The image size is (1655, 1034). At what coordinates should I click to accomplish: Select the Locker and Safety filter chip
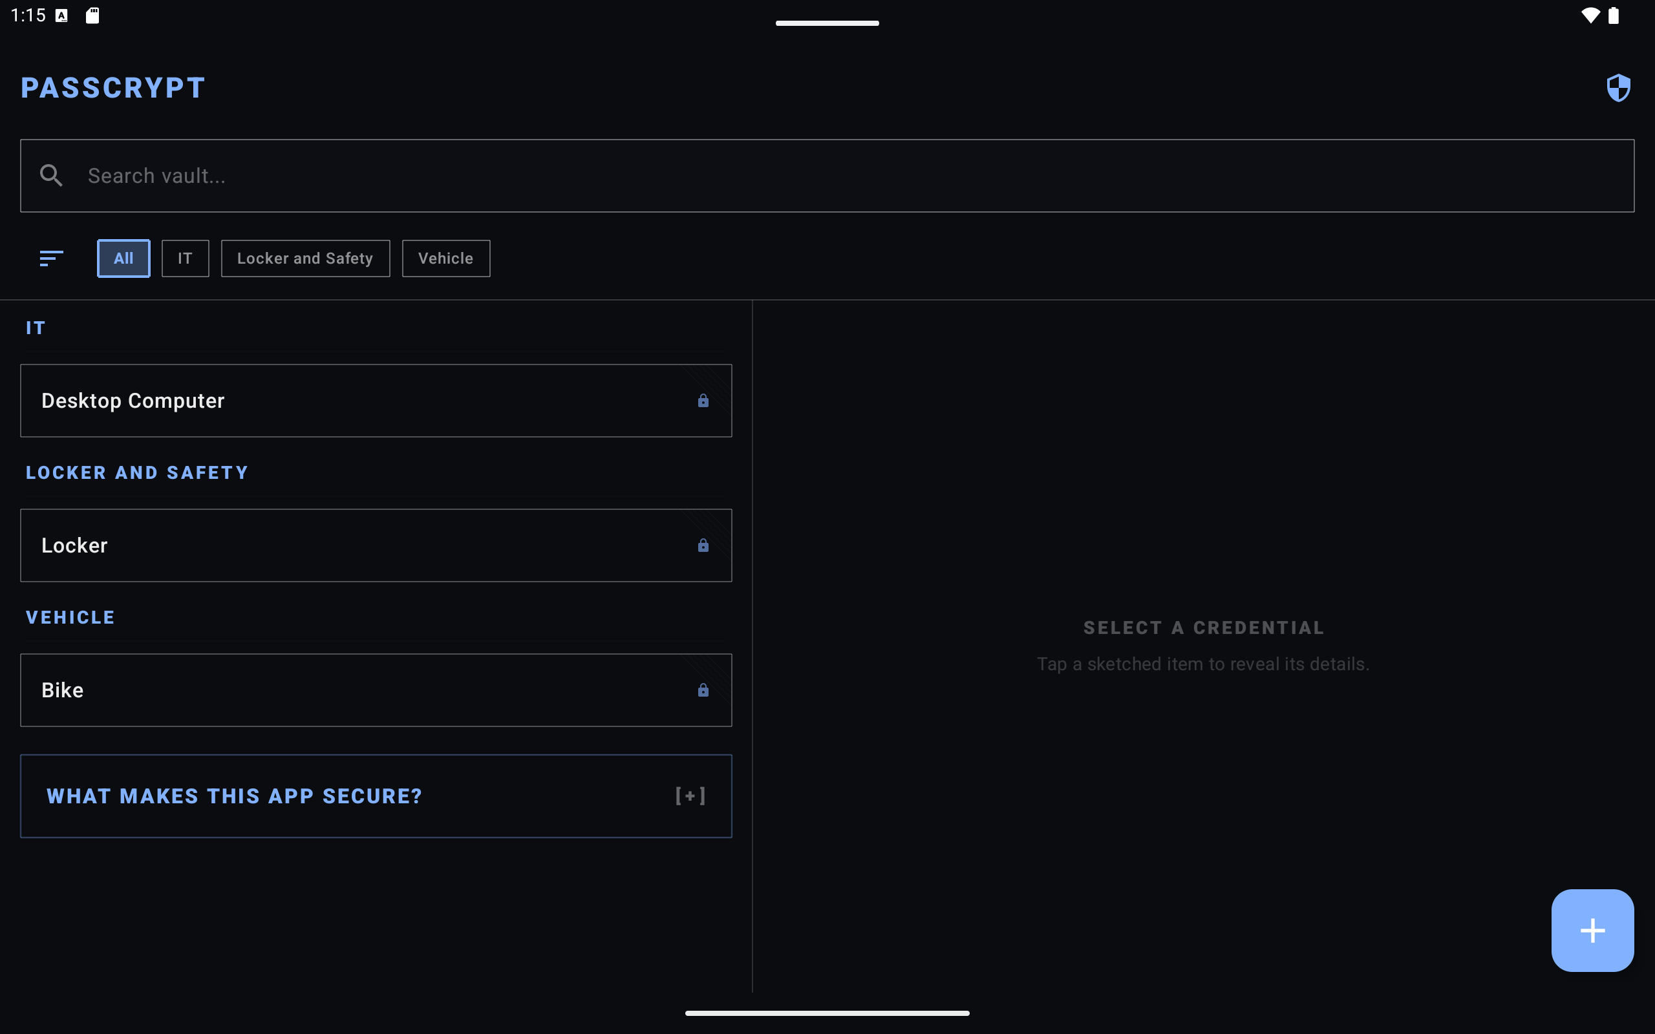(x=305, y=258)
